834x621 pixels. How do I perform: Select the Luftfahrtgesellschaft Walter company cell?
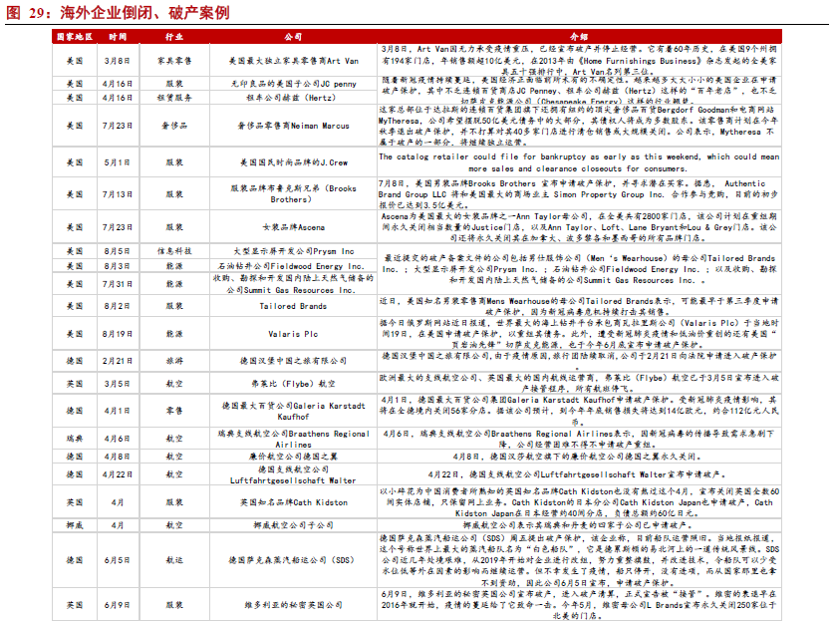[x=293, y=474]
